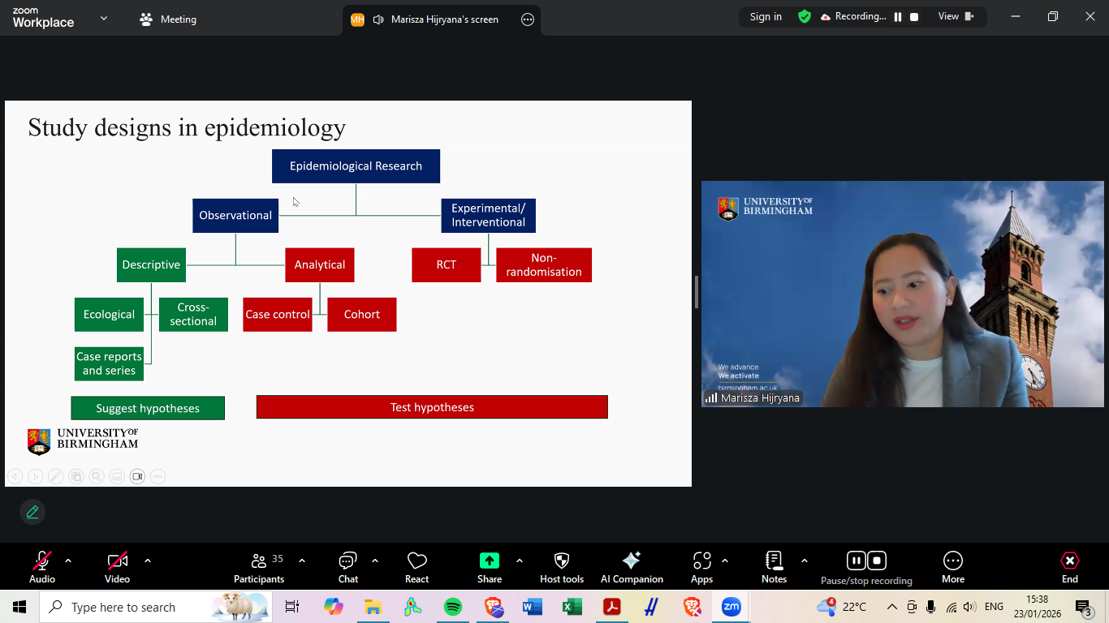Open Excel from taskbar

(572, 607)
